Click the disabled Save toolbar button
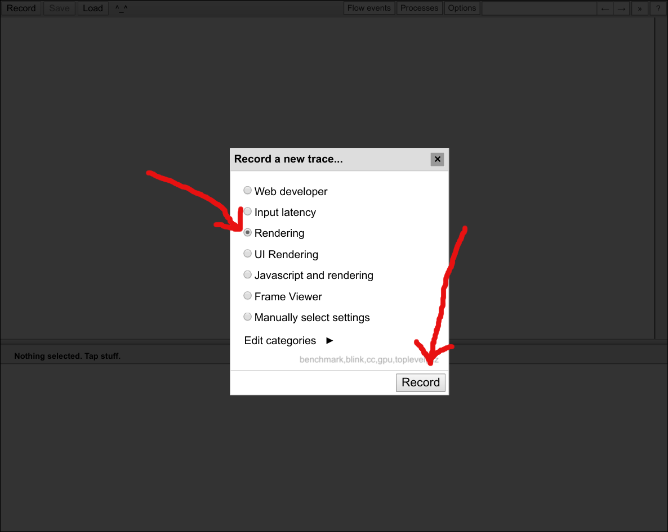 59,8
